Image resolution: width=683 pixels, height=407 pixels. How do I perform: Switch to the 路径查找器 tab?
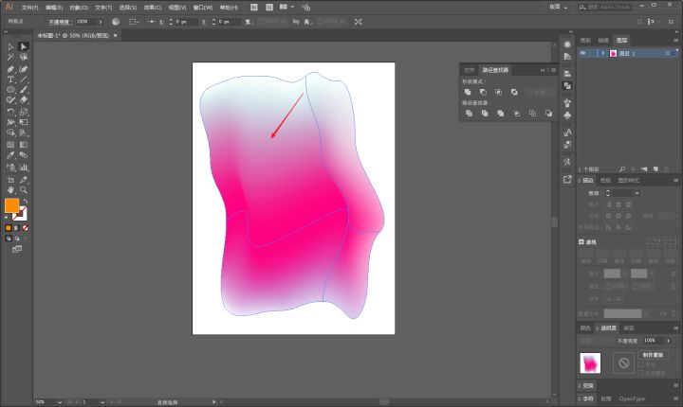coord(496,70)
